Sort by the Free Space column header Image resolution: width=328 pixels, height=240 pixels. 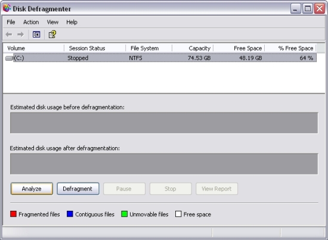coord(239,48)
